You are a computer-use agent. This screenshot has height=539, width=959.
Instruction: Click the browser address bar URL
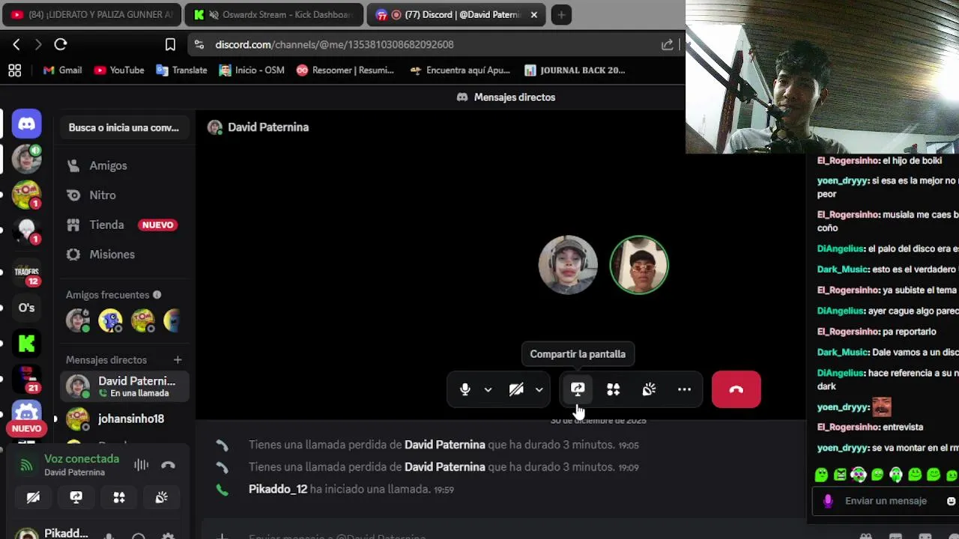[x=334, y=45]
